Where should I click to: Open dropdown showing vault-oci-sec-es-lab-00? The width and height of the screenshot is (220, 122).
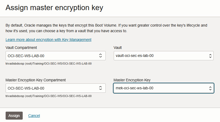pos(164,56)
